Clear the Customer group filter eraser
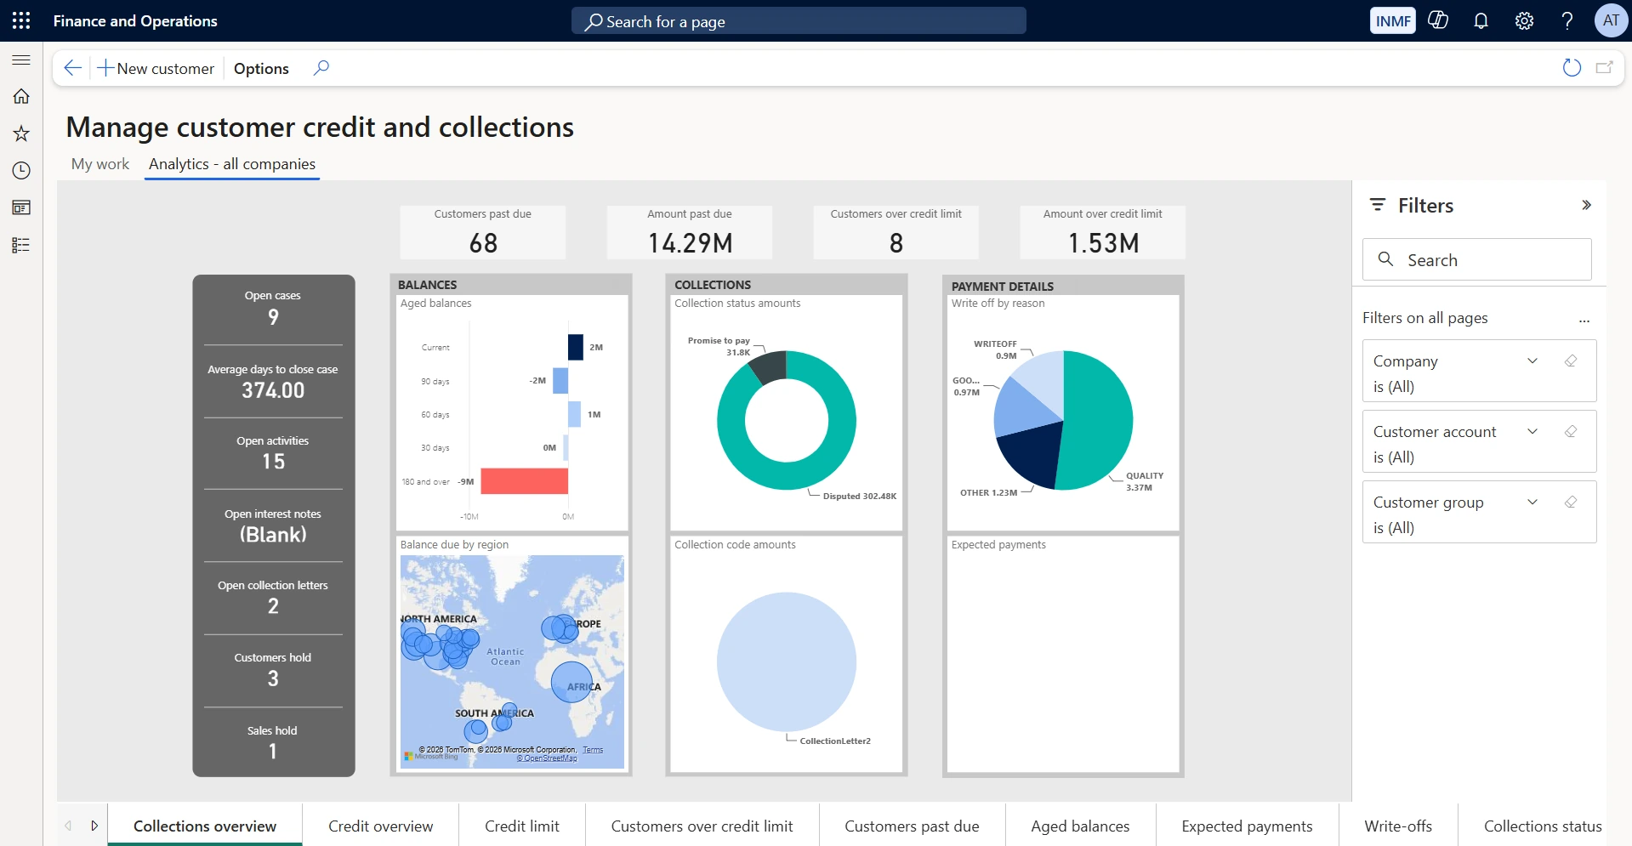The image size is (1632, 846). coord(1571,502)
